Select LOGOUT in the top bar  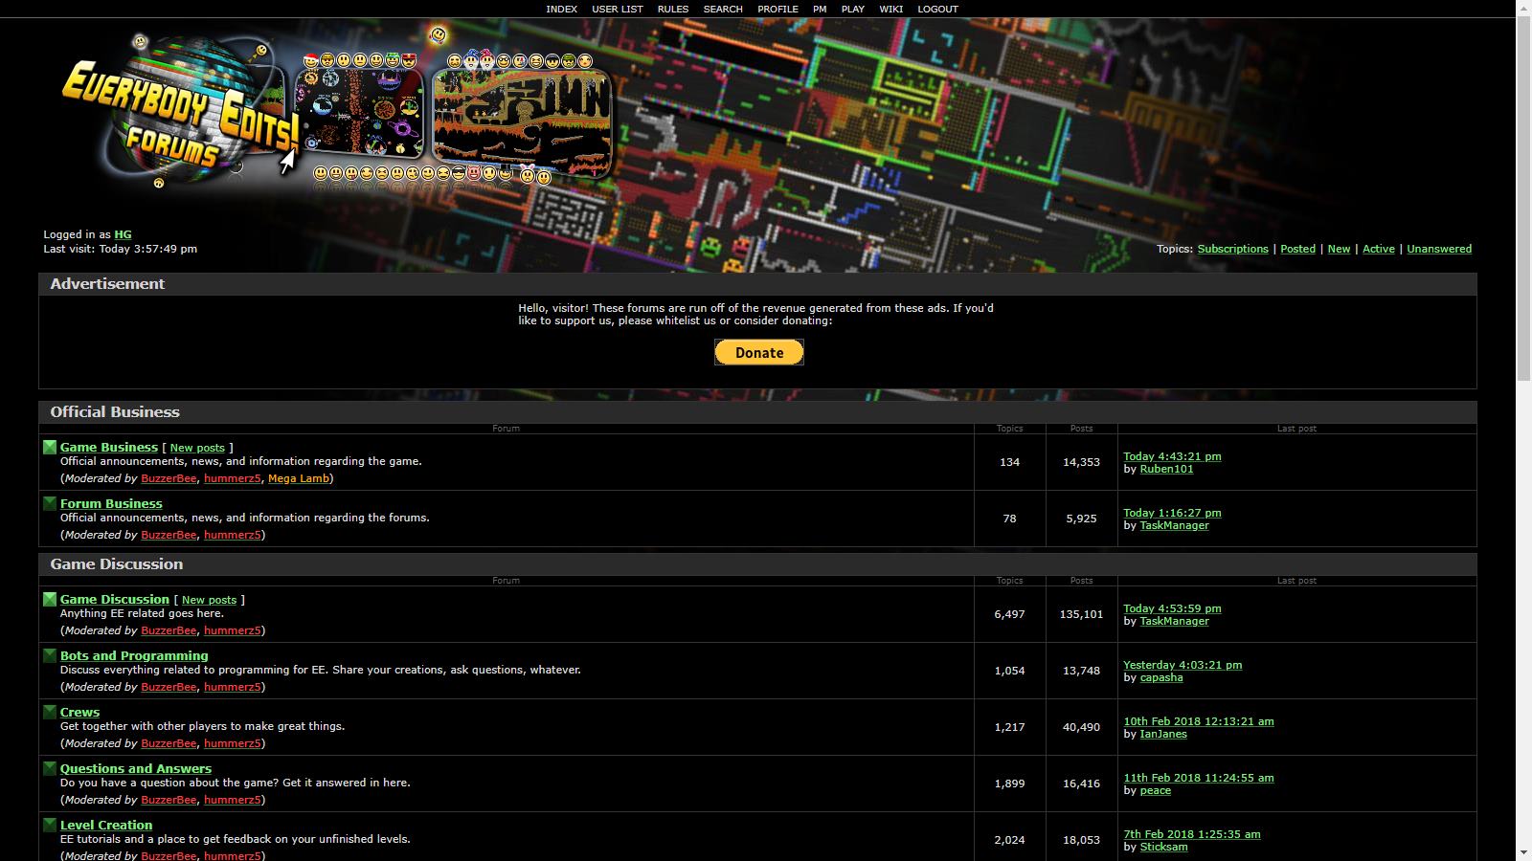click(x=937, y=9)
